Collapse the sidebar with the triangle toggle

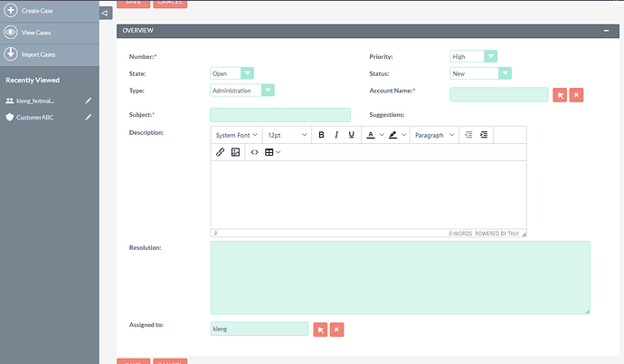(106, 14)
